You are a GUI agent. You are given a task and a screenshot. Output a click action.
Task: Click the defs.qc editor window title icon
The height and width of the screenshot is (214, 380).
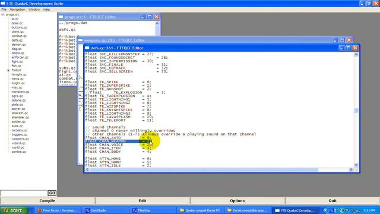coord(87,48)
